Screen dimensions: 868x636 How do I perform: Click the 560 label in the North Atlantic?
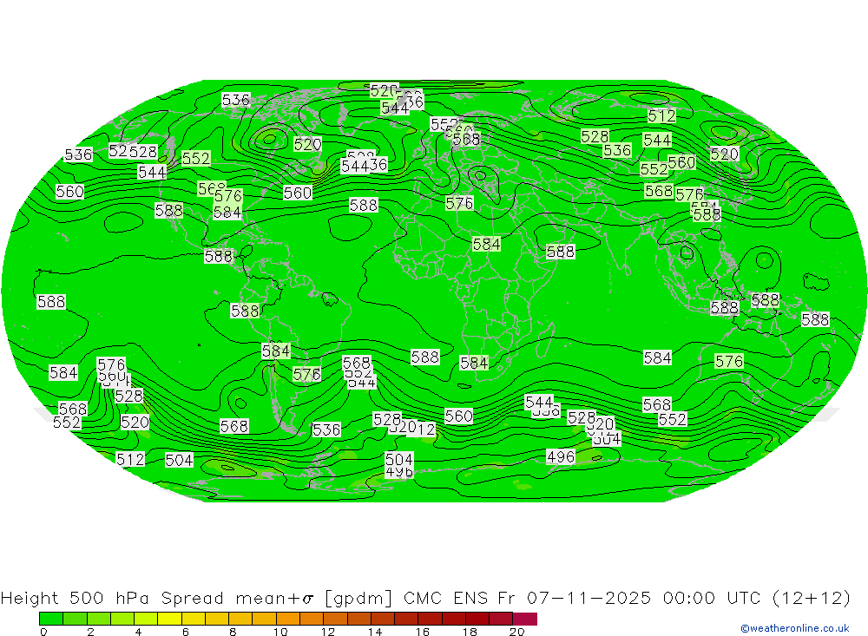(298, 193)
